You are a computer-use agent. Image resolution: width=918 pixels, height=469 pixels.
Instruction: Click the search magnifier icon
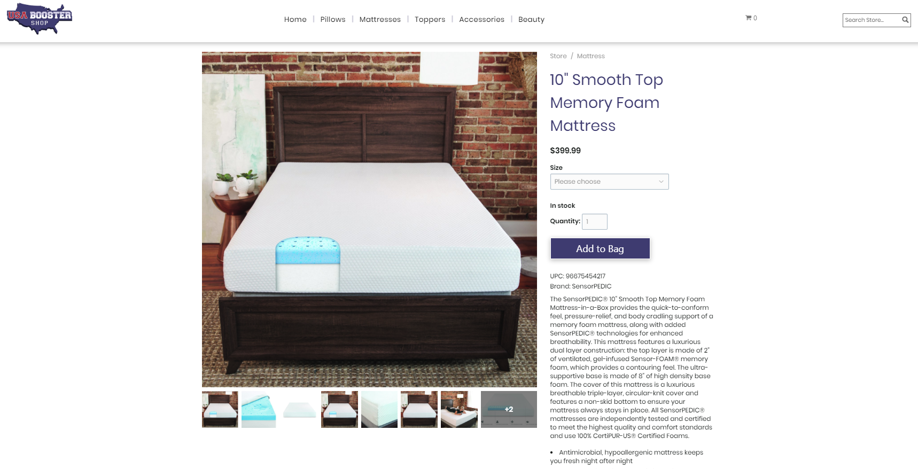click(905, 20)
